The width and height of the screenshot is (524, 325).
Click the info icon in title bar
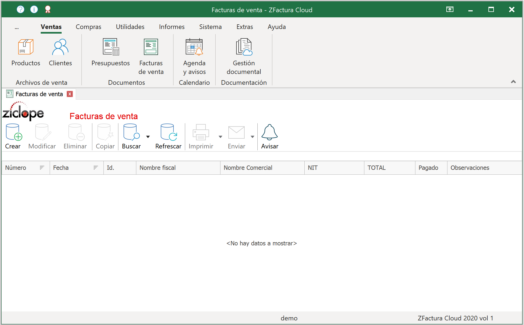(x=34, y=9)
